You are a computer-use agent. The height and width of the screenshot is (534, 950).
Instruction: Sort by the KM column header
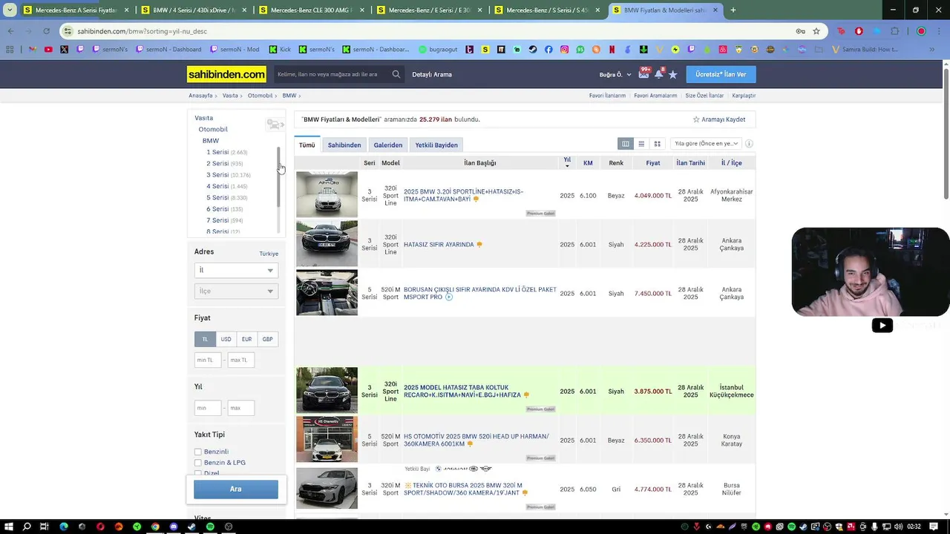588,163
